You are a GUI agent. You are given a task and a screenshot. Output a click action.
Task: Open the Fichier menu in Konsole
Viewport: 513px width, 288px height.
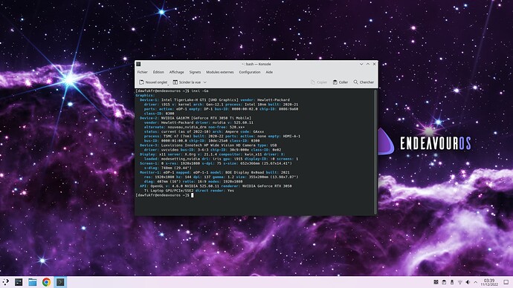(142, 72)
